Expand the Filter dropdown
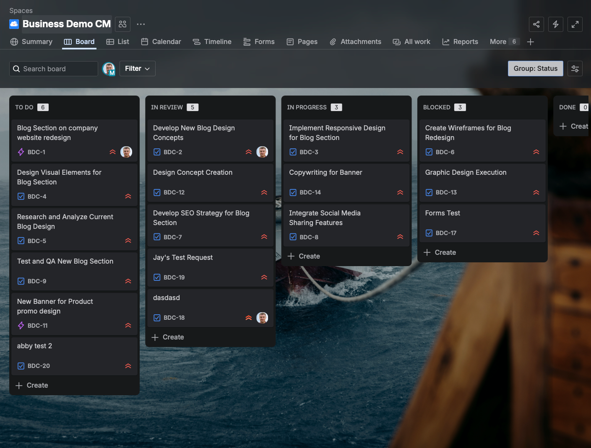The width and height of the screenshot is (591, 448). [x=137, y=69]
